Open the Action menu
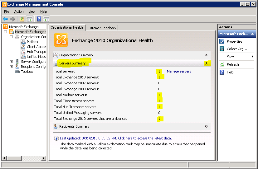Screen dimensions: 258x169 point(19,12)
